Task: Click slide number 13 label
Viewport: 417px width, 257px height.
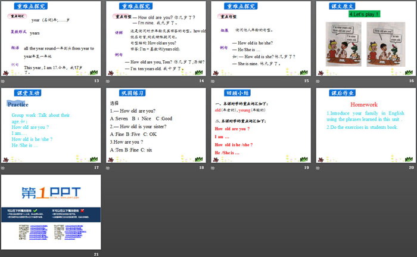Action: 97,80
